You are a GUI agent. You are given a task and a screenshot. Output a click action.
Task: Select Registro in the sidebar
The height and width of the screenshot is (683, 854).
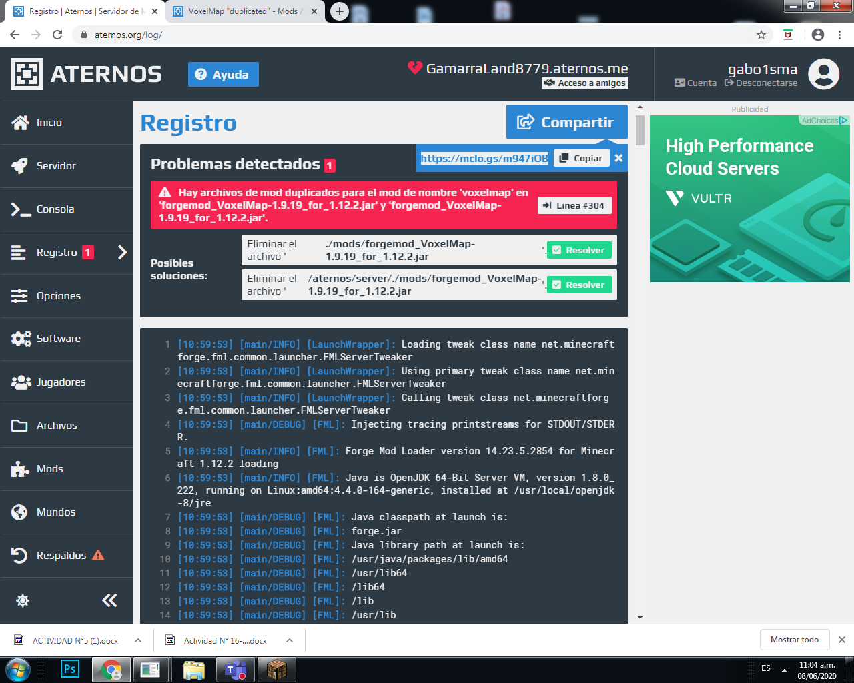[x=67, y=253]
